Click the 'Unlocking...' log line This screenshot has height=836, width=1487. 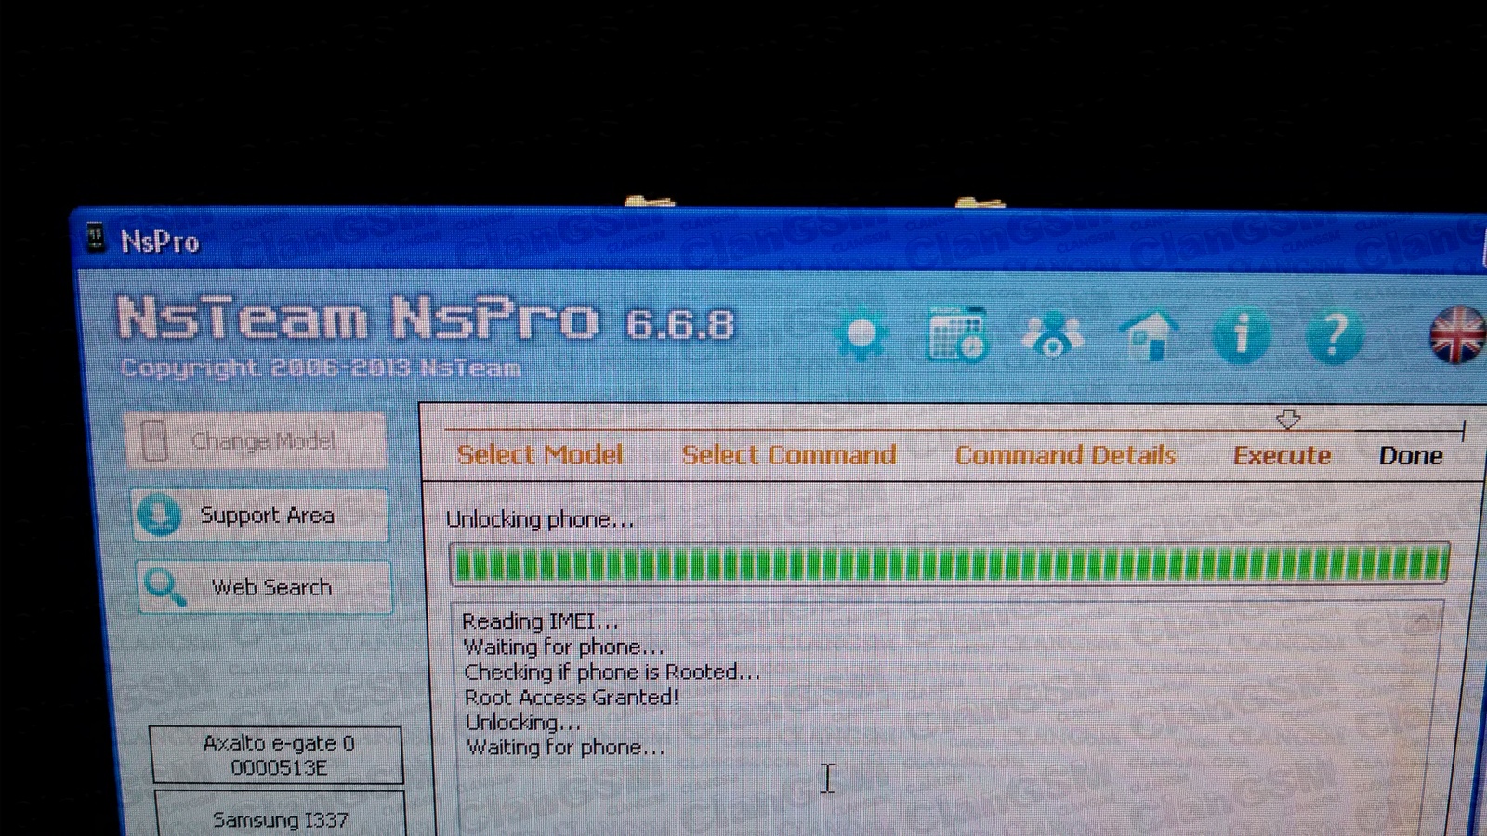pos(522,722)
